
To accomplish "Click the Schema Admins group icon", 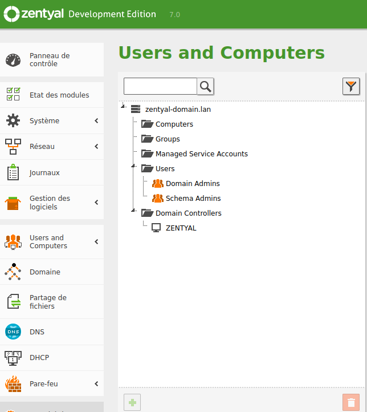I will pyautogui.click(x=158, y=198).
